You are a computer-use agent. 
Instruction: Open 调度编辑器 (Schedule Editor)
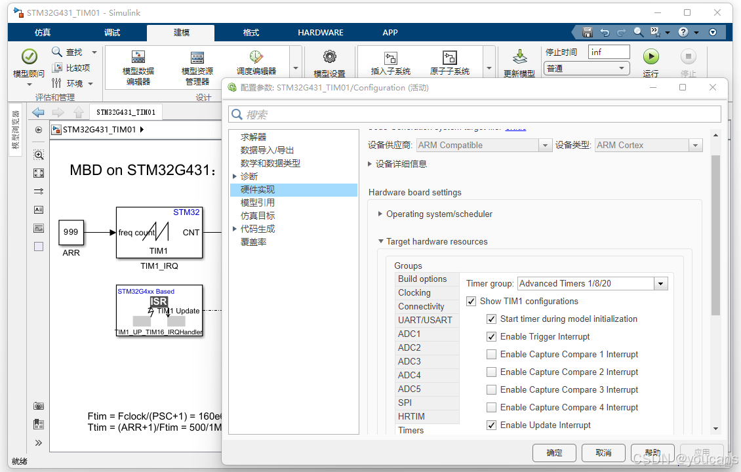click(x=256, y=63)
